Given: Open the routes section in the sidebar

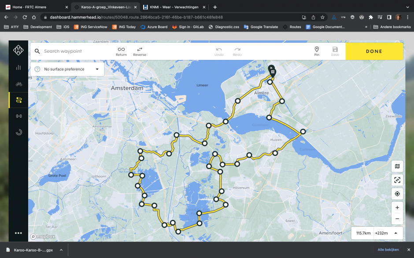Looking at the screenshot, I should click(x=18, y=100).
